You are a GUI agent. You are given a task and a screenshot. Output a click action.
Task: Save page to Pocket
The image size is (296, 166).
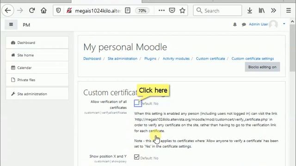click(172, 11)
